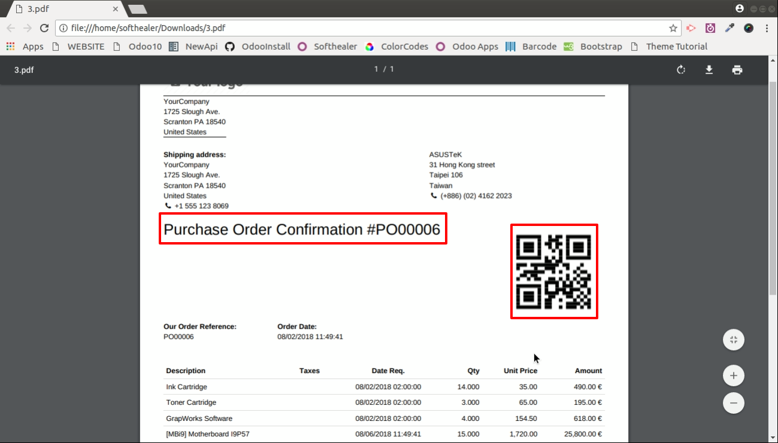The width and height of the screenshot is (778, 443).
Task: Activate the color picker eyedropper extension
Action: [x=729, y=28]
